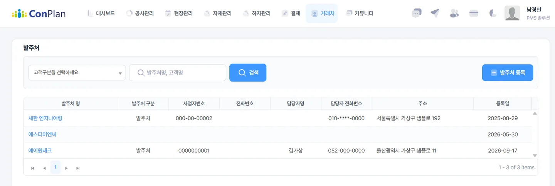This screenshot has height=186, width=555.
Task: Click the grid scroll down arrow
Action: 535,155
